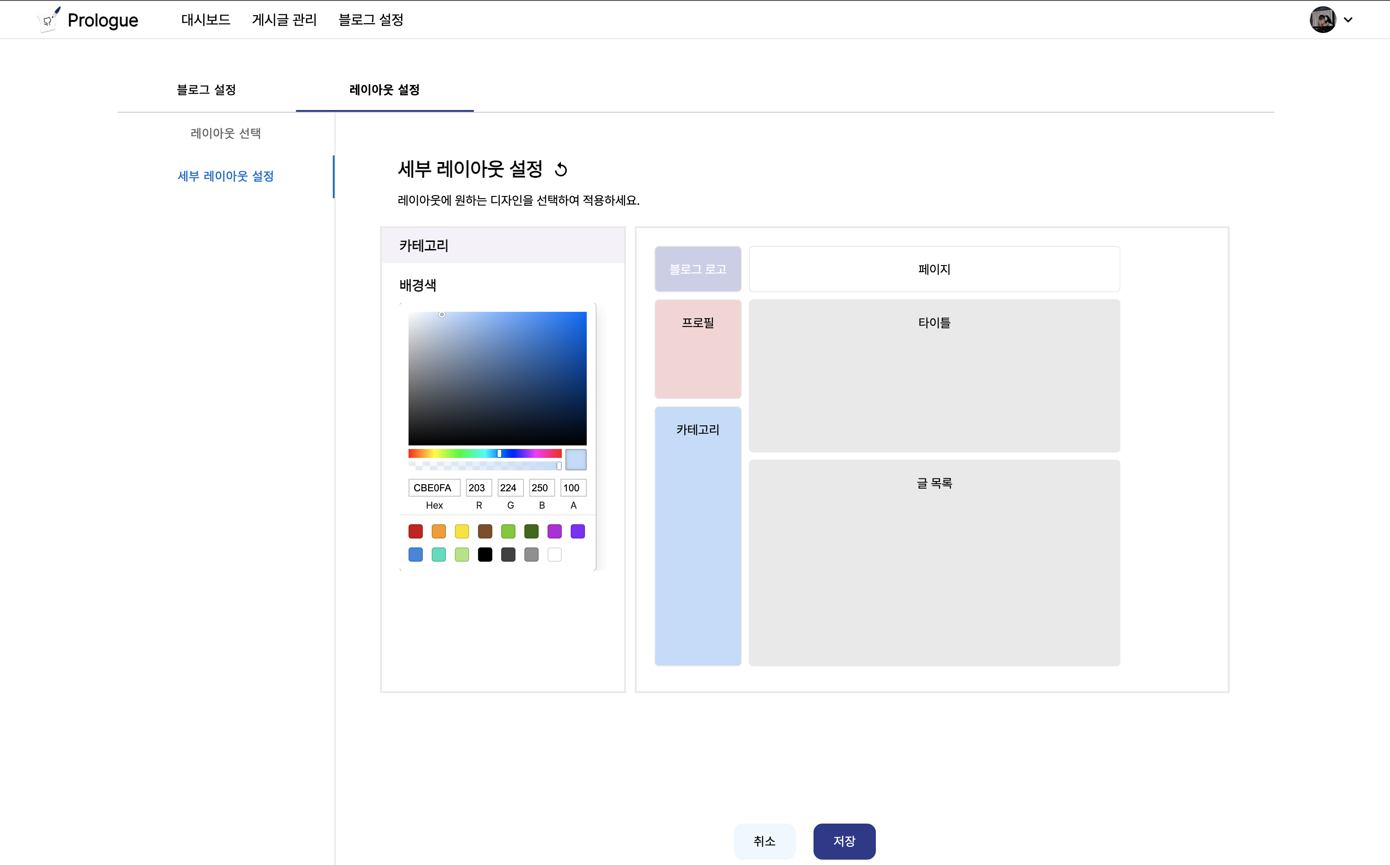Pick the purple preset color swatch
The height and width of the screenshot is (865, 1390).
pos(555,531)
